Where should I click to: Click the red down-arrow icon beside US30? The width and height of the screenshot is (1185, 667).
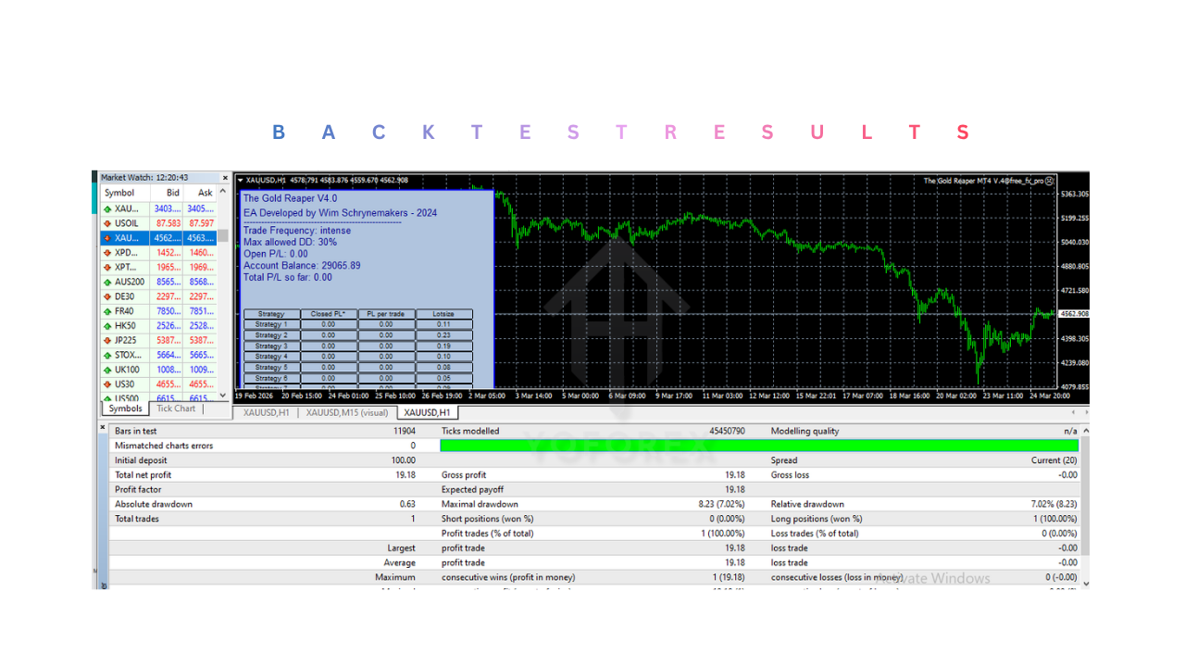tap(107, 384)
